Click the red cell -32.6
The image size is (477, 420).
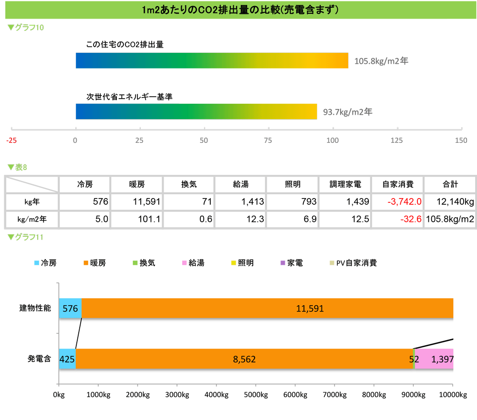coord(398,219)
